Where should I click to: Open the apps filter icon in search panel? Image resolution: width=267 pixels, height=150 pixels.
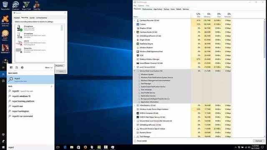(x=11, y=67)
